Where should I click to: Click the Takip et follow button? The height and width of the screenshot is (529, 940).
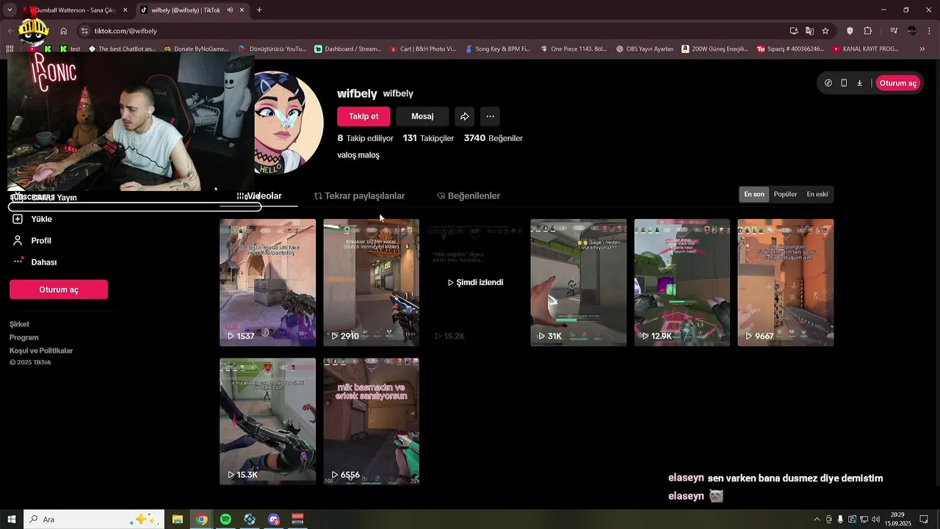coord(364,116)
